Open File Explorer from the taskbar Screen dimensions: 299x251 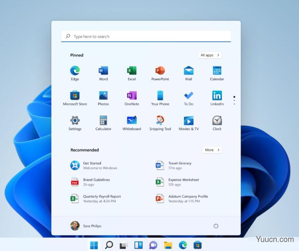click(x=168, y=245)
